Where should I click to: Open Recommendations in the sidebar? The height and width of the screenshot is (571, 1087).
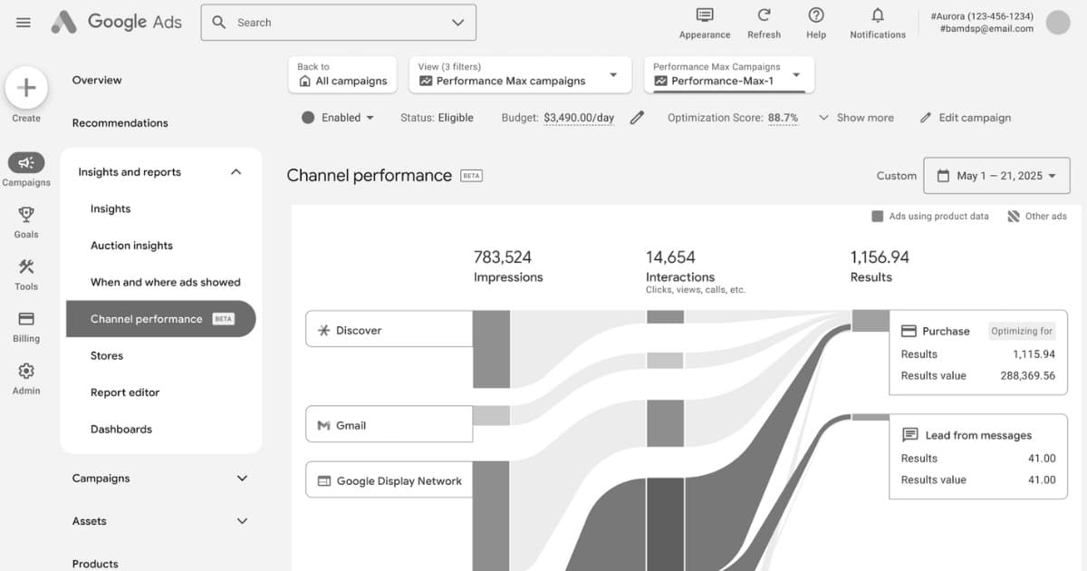tap(120, 123)
